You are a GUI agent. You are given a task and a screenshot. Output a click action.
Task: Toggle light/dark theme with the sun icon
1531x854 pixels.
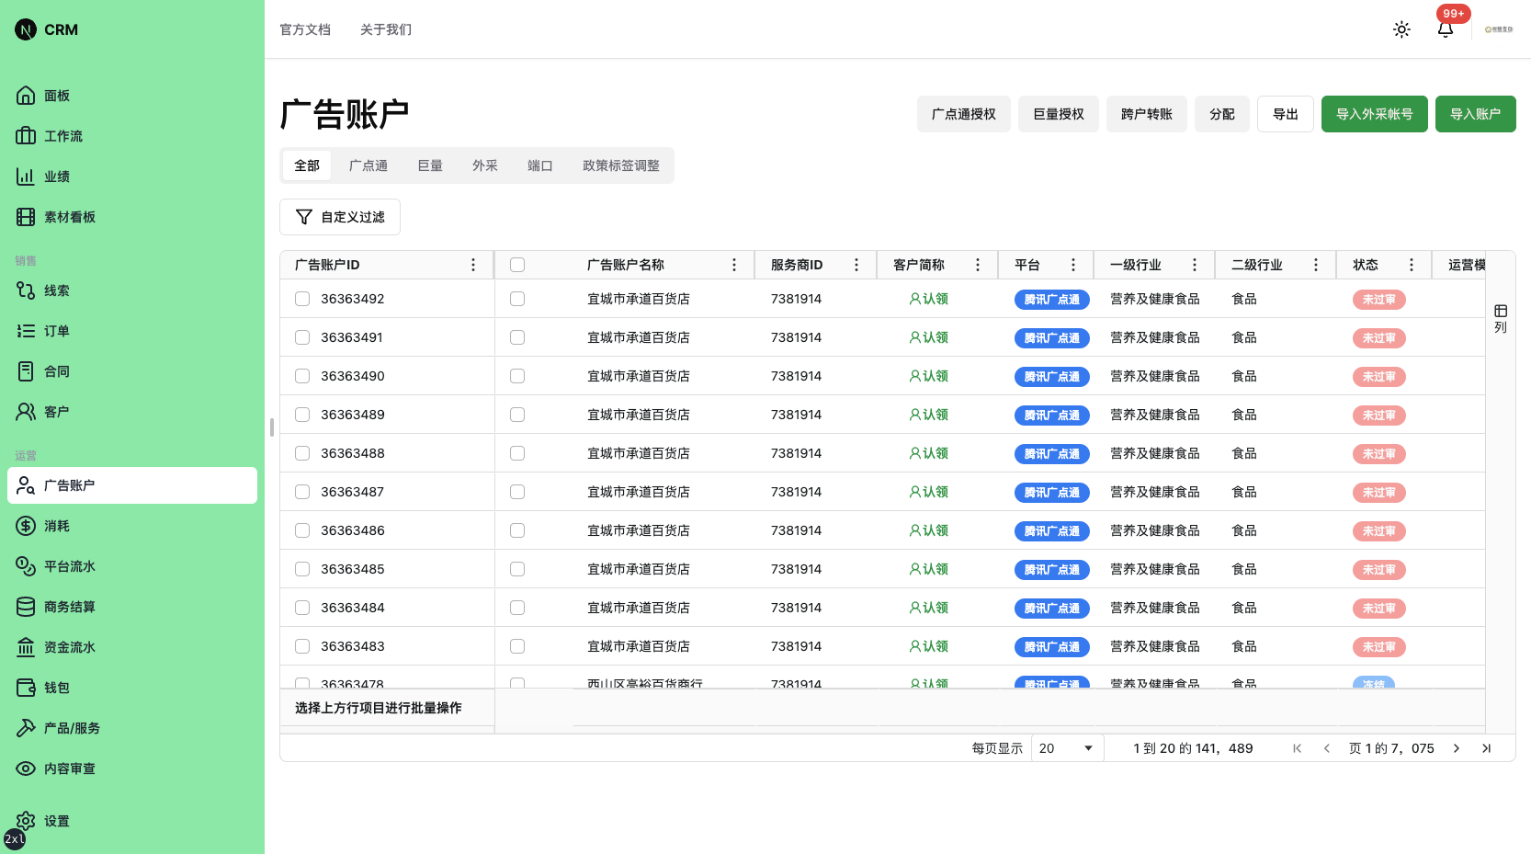pyautogui.click(x=1401, y=29)
